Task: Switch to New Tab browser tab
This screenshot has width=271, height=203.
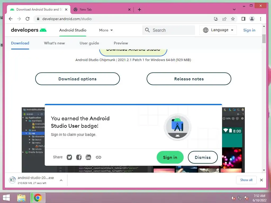Action: pyautogui.click(x=102, y=10)
